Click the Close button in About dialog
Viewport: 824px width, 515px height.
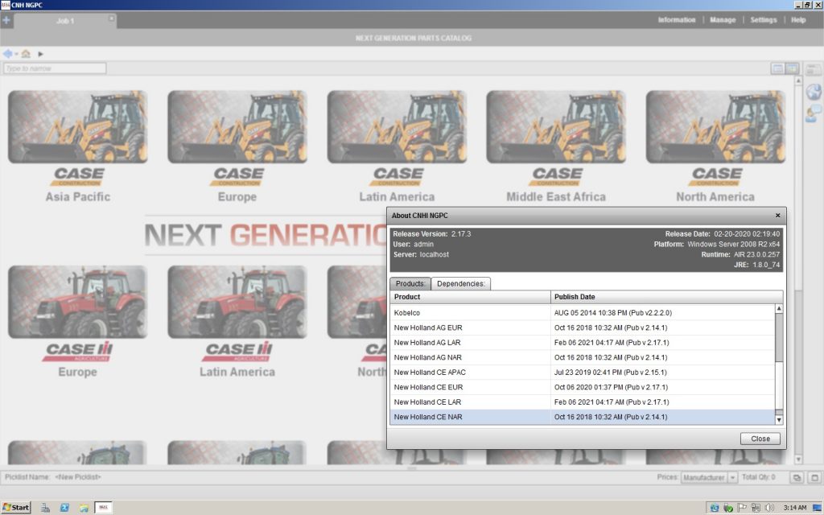point(760,439)
